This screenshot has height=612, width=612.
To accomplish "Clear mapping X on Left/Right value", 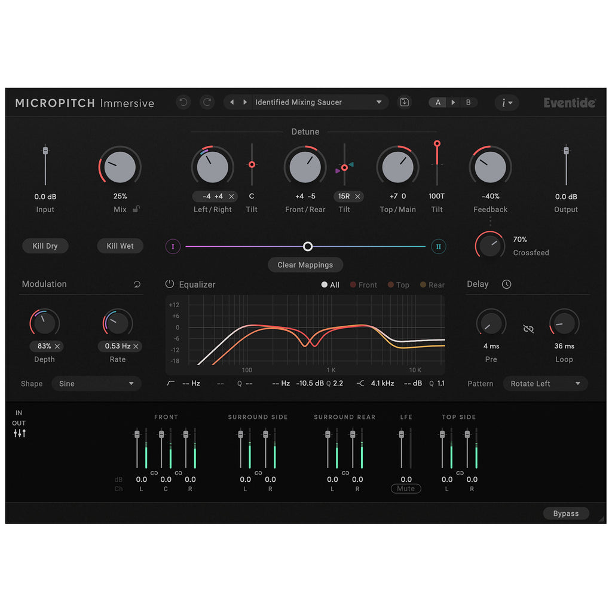I will point(231,196).
